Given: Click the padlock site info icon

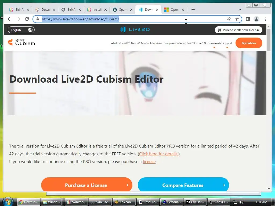Looking at the screenshot, I should tap(38, 19).
